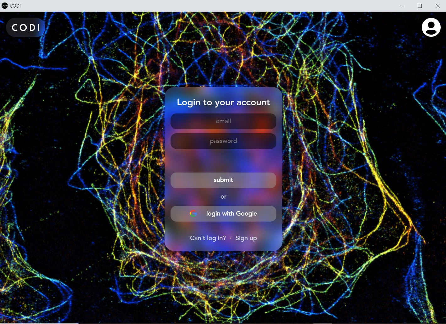Open the user profile avatar icon
446x324 pixels.
click(x=431, y=27)
